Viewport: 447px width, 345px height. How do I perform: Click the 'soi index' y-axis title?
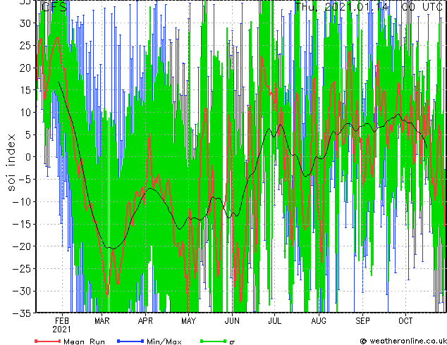tap(11, 162)
